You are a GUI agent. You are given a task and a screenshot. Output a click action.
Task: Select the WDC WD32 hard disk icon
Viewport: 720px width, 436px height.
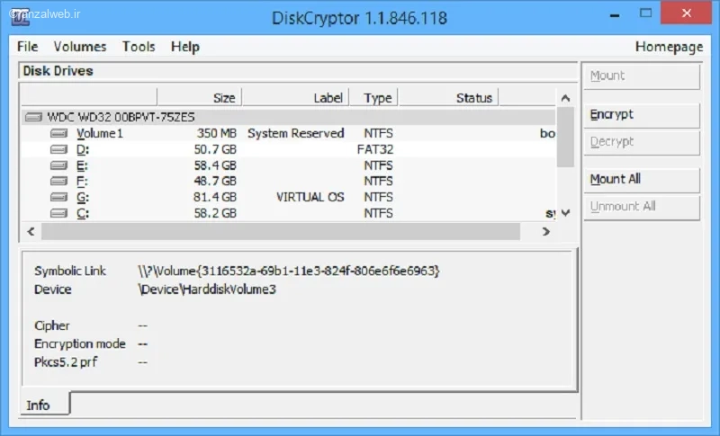pyautogui.click(x=33, y=118)
